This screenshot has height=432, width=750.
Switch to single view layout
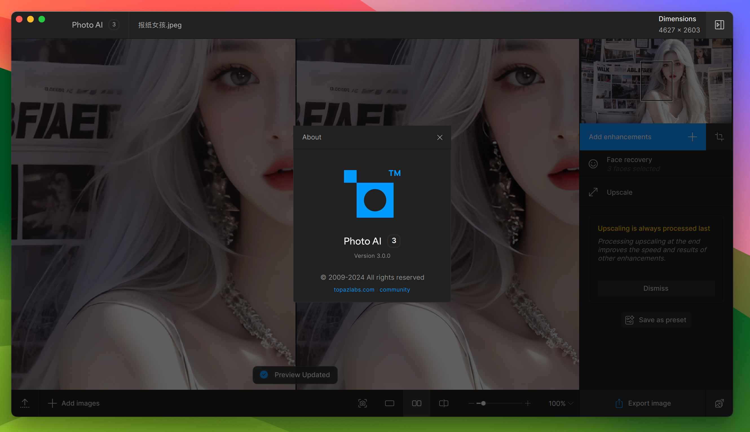click(389, 403)
